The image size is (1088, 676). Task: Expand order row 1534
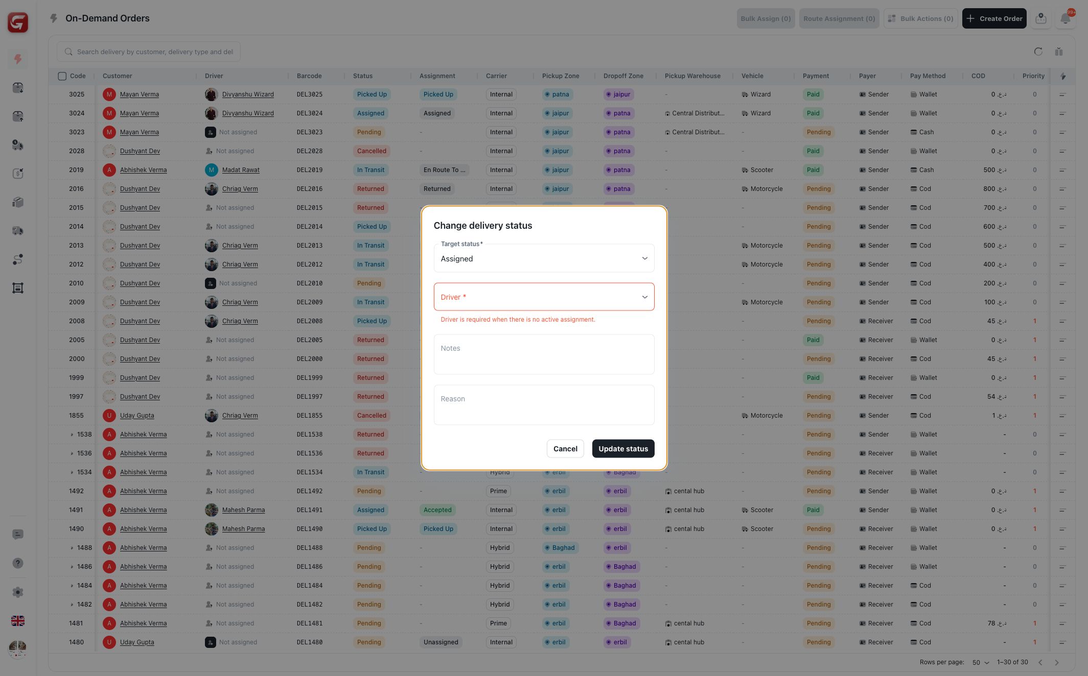pos(72,472)
